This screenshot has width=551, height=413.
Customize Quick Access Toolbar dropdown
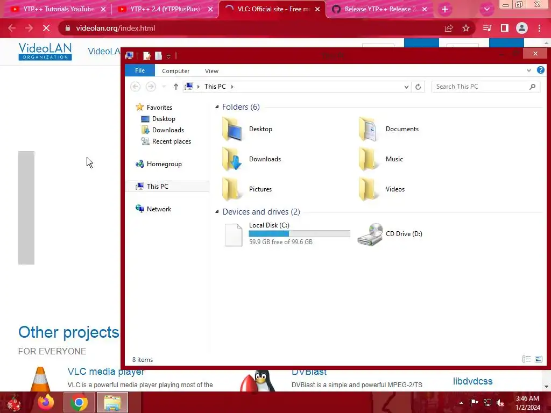point(168,56)
